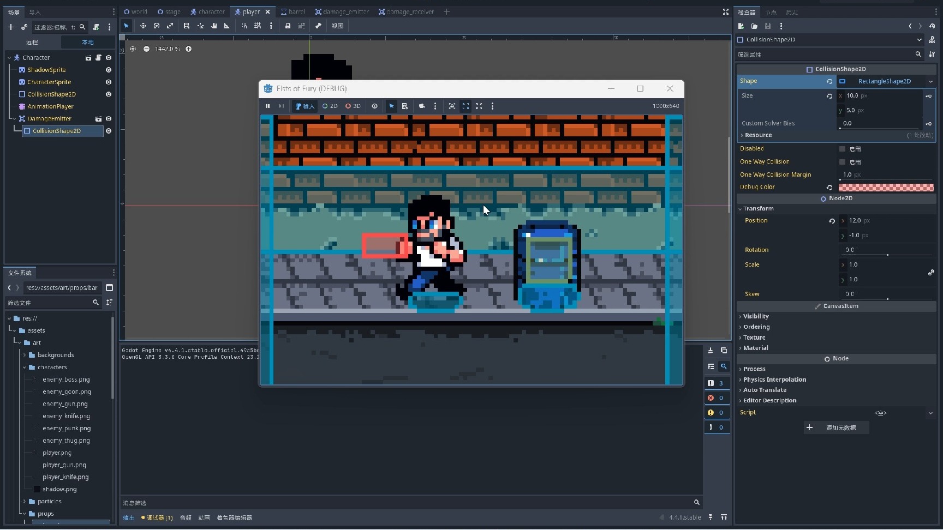Enable the Disabled checkbox

tap(842, 149)
